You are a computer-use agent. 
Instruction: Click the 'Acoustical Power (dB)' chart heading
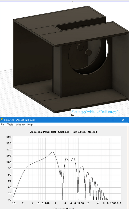[x=43, y=132]
